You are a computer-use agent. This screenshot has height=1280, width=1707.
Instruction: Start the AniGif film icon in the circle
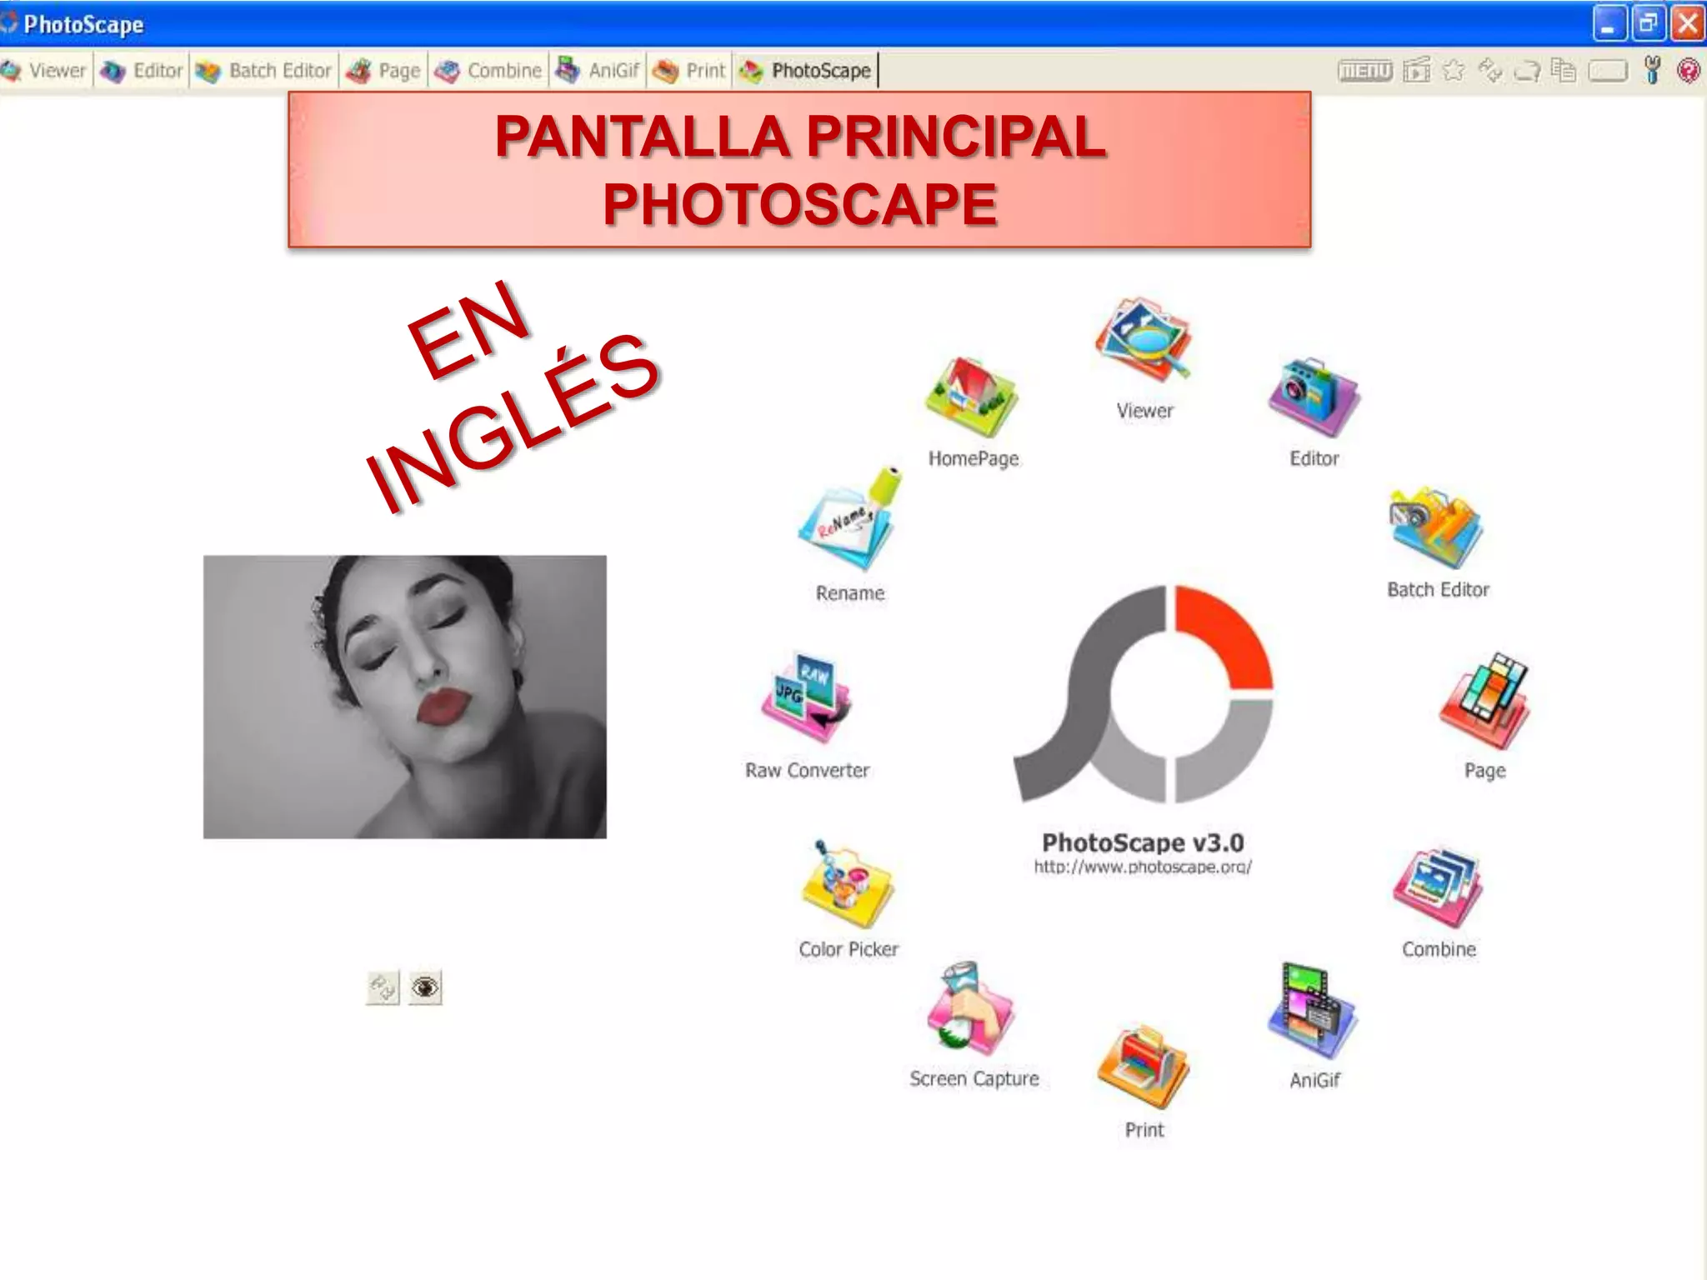1313,1011
